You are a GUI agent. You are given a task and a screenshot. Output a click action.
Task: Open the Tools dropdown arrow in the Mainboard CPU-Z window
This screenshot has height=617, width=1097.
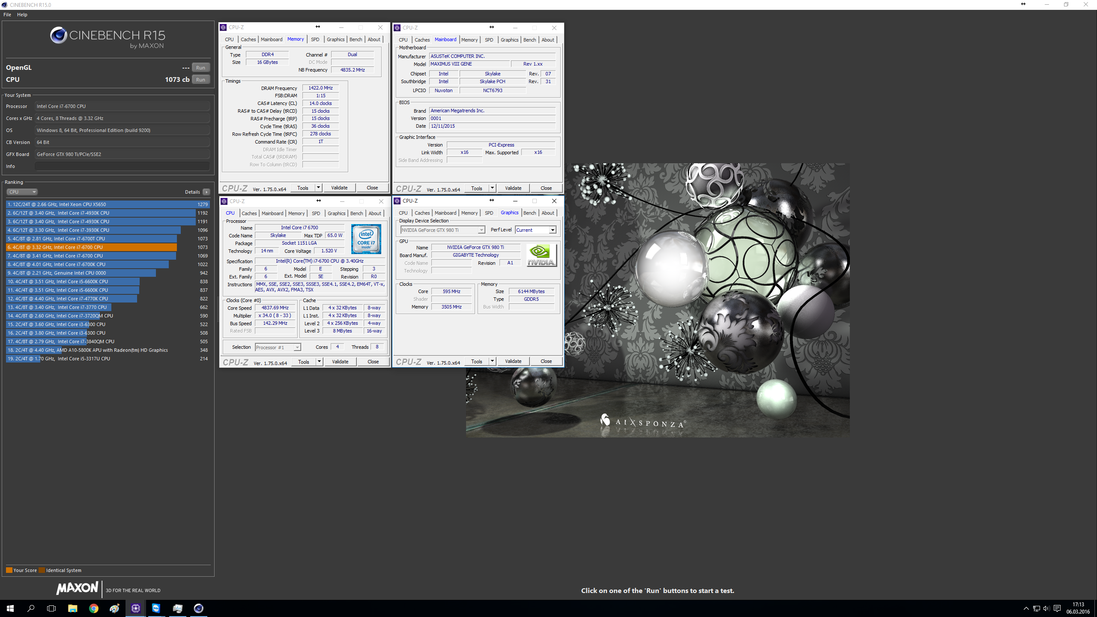click(x=492, y=188)
